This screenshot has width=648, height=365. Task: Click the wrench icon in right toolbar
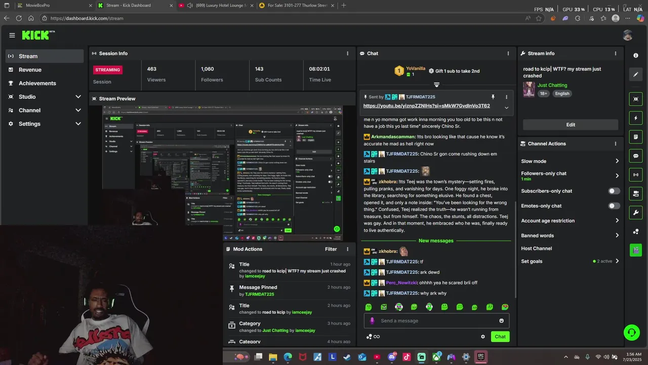(636, 212)
